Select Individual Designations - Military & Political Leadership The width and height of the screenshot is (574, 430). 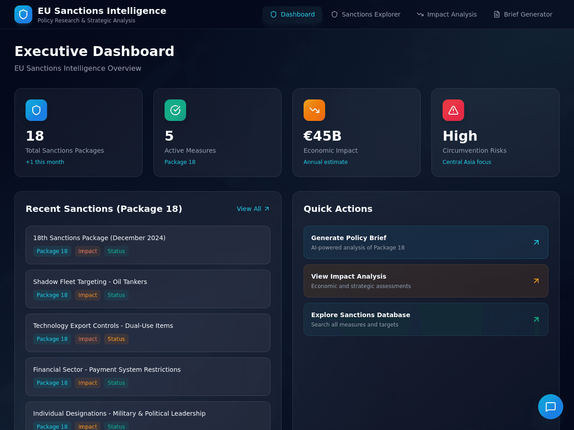pyautogui.click(x=148, y=416)
